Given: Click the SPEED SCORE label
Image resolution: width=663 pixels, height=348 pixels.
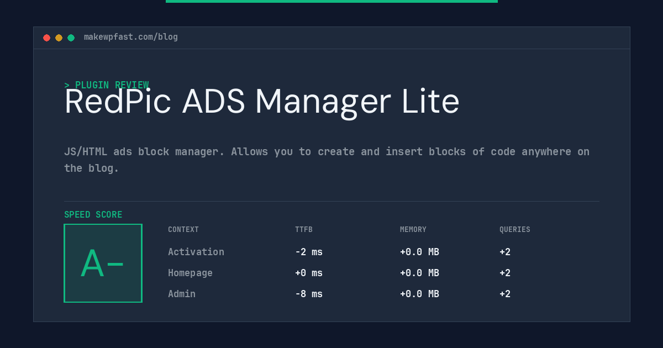Looking at the screenshot, I should [x=93, y=215].
